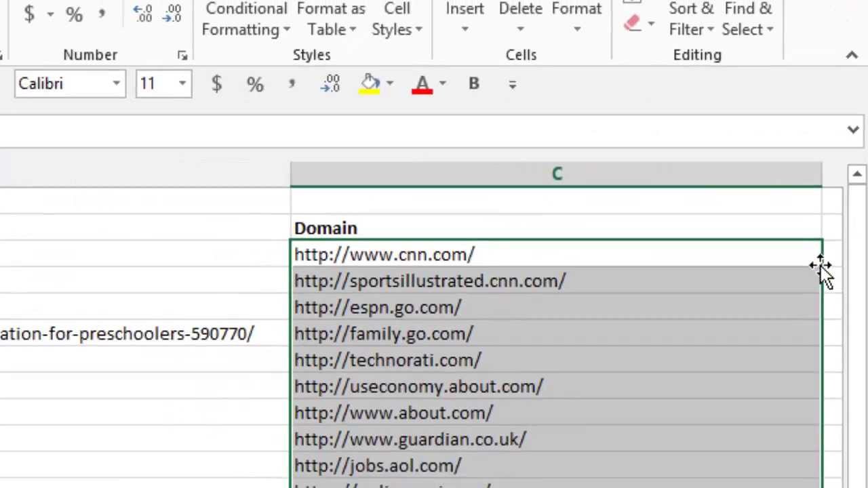
Task: Click Decrease Decimal in the ribbon Number group
Action: [x=173, y=14]
